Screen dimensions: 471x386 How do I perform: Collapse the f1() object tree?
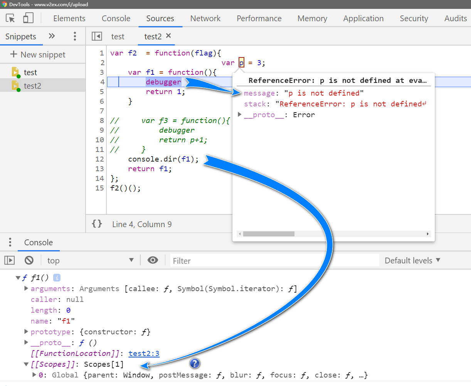click(18, 278)
